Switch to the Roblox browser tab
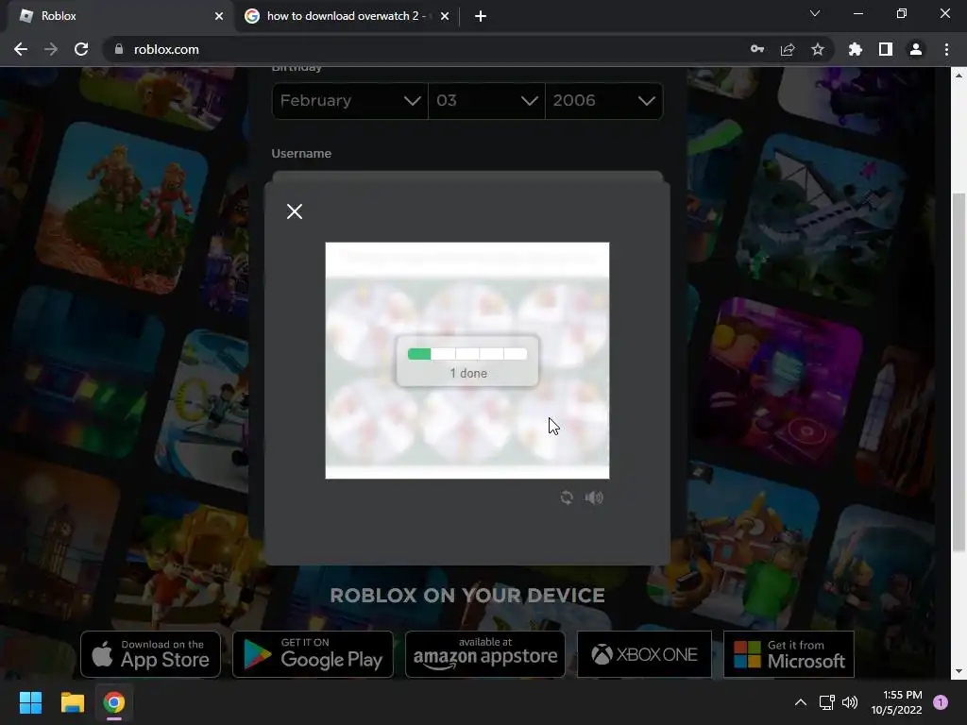 coord(117,16)
